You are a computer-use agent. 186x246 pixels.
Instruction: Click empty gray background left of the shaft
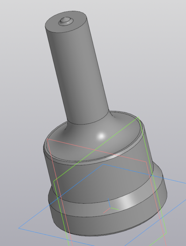coord(21,77)
